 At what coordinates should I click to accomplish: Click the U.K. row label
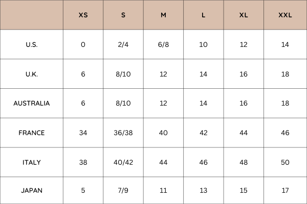(x=32, y=74)
